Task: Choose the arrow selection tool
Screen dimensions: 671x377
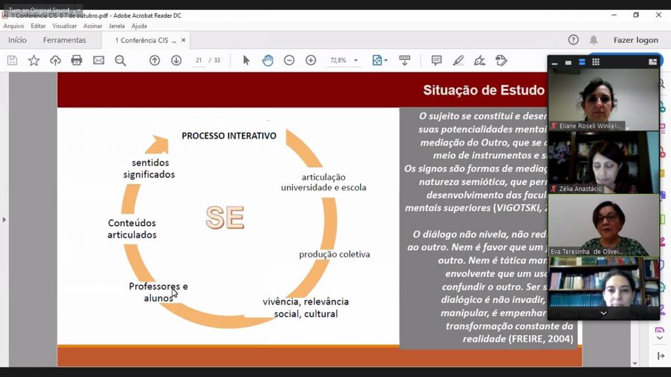Action: point(246,60)
